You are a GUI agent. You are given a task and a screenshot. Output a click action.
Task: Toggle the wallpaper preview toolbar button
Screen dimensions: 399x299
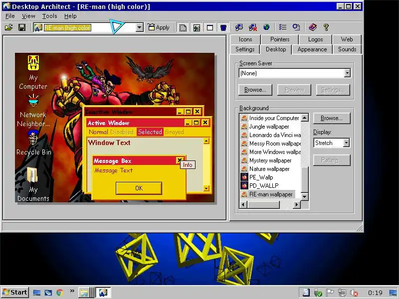click(197, 27)
